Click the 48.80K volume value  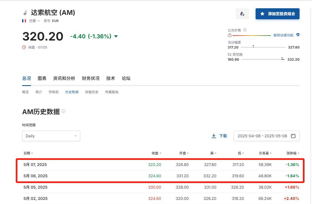(265, 176)
